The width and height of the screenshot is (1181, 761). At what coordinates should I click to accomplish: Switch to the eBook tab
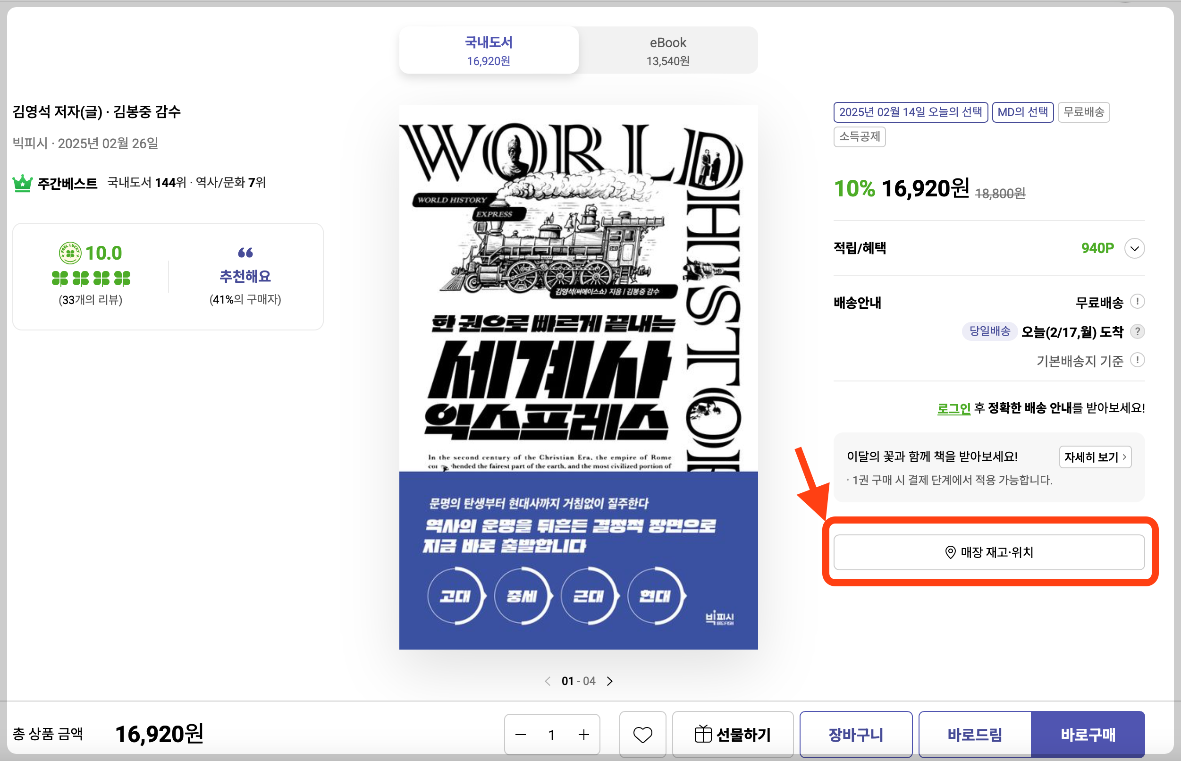pos(667,51)
